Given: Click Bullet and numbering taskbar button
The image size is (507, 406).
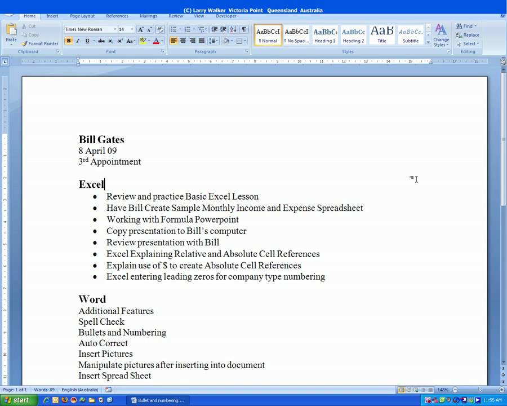Looking at the screenshot, I should [158, 400].
